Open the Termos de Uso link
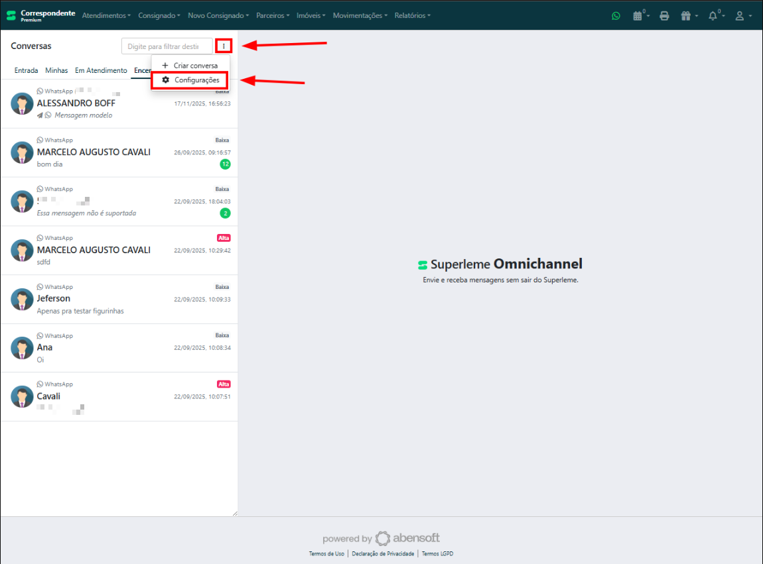The width and height of the screenshot is (763, 564). 326,554
